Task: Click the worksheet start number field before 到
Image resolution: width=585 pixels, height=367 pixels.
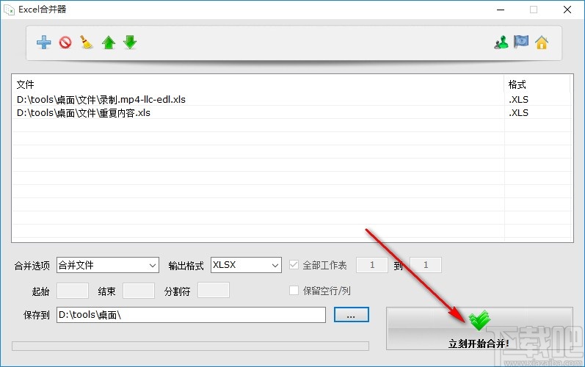Action: tap(372, 265)
